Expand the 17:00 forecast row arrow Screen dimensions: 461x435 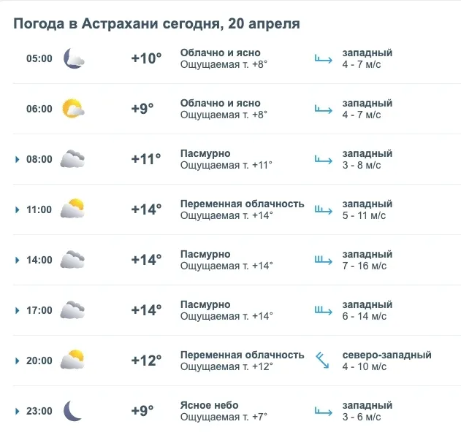coord(17,310)
